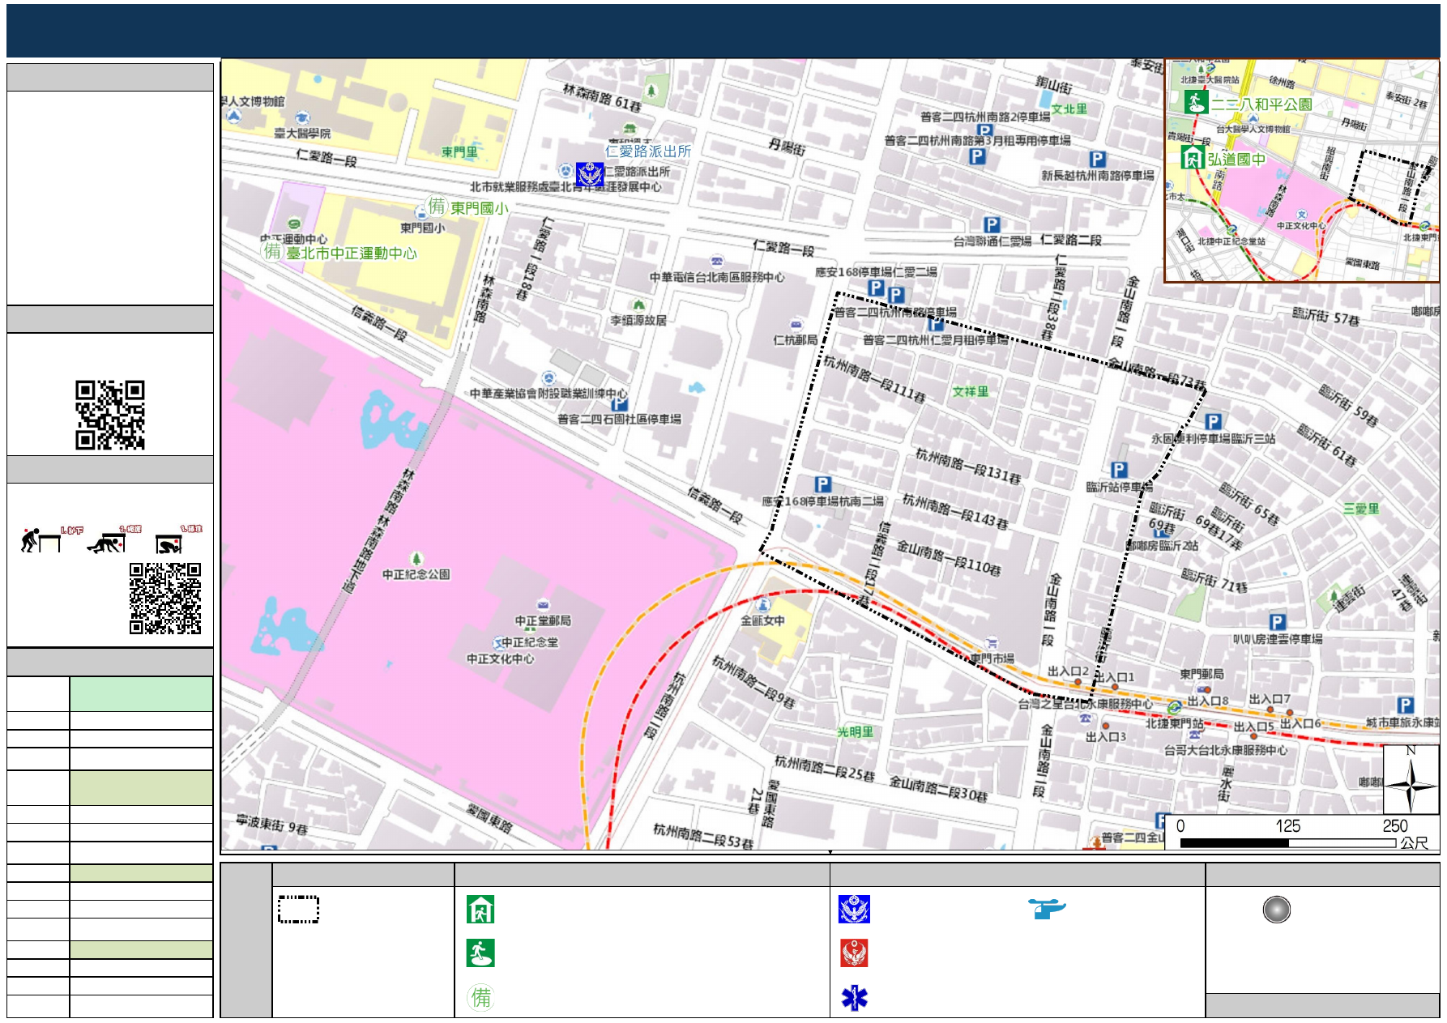Click the blue medical star icon in legend

[x=854, y=998]
